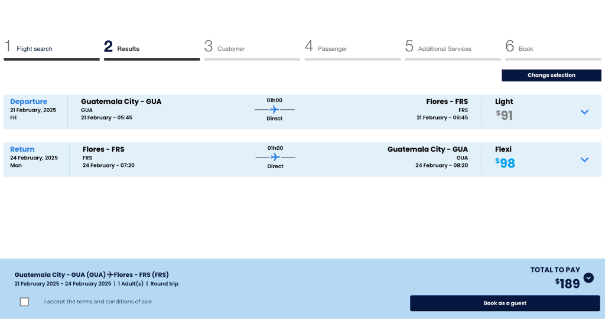
Task: Click the departure flight airplane icon
Action: [275, 109]
